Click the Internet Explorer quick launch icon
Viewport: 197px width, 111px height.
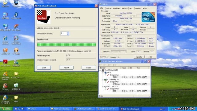coord(19,109)
